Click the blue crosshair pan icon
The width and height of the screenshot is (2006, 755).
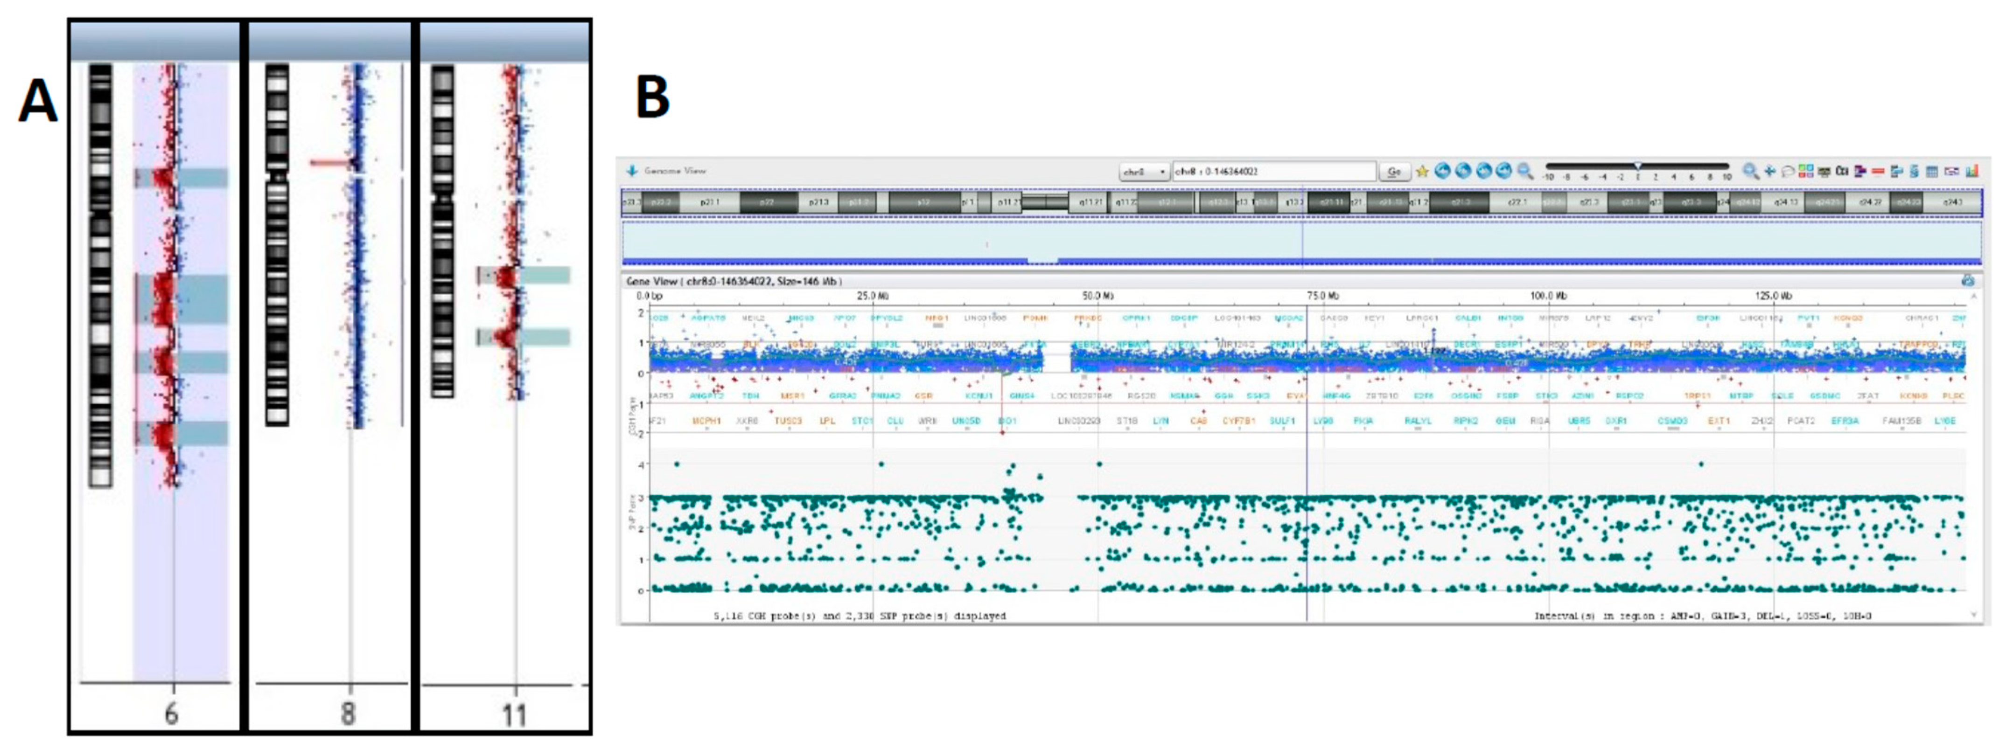[1770, 171]
